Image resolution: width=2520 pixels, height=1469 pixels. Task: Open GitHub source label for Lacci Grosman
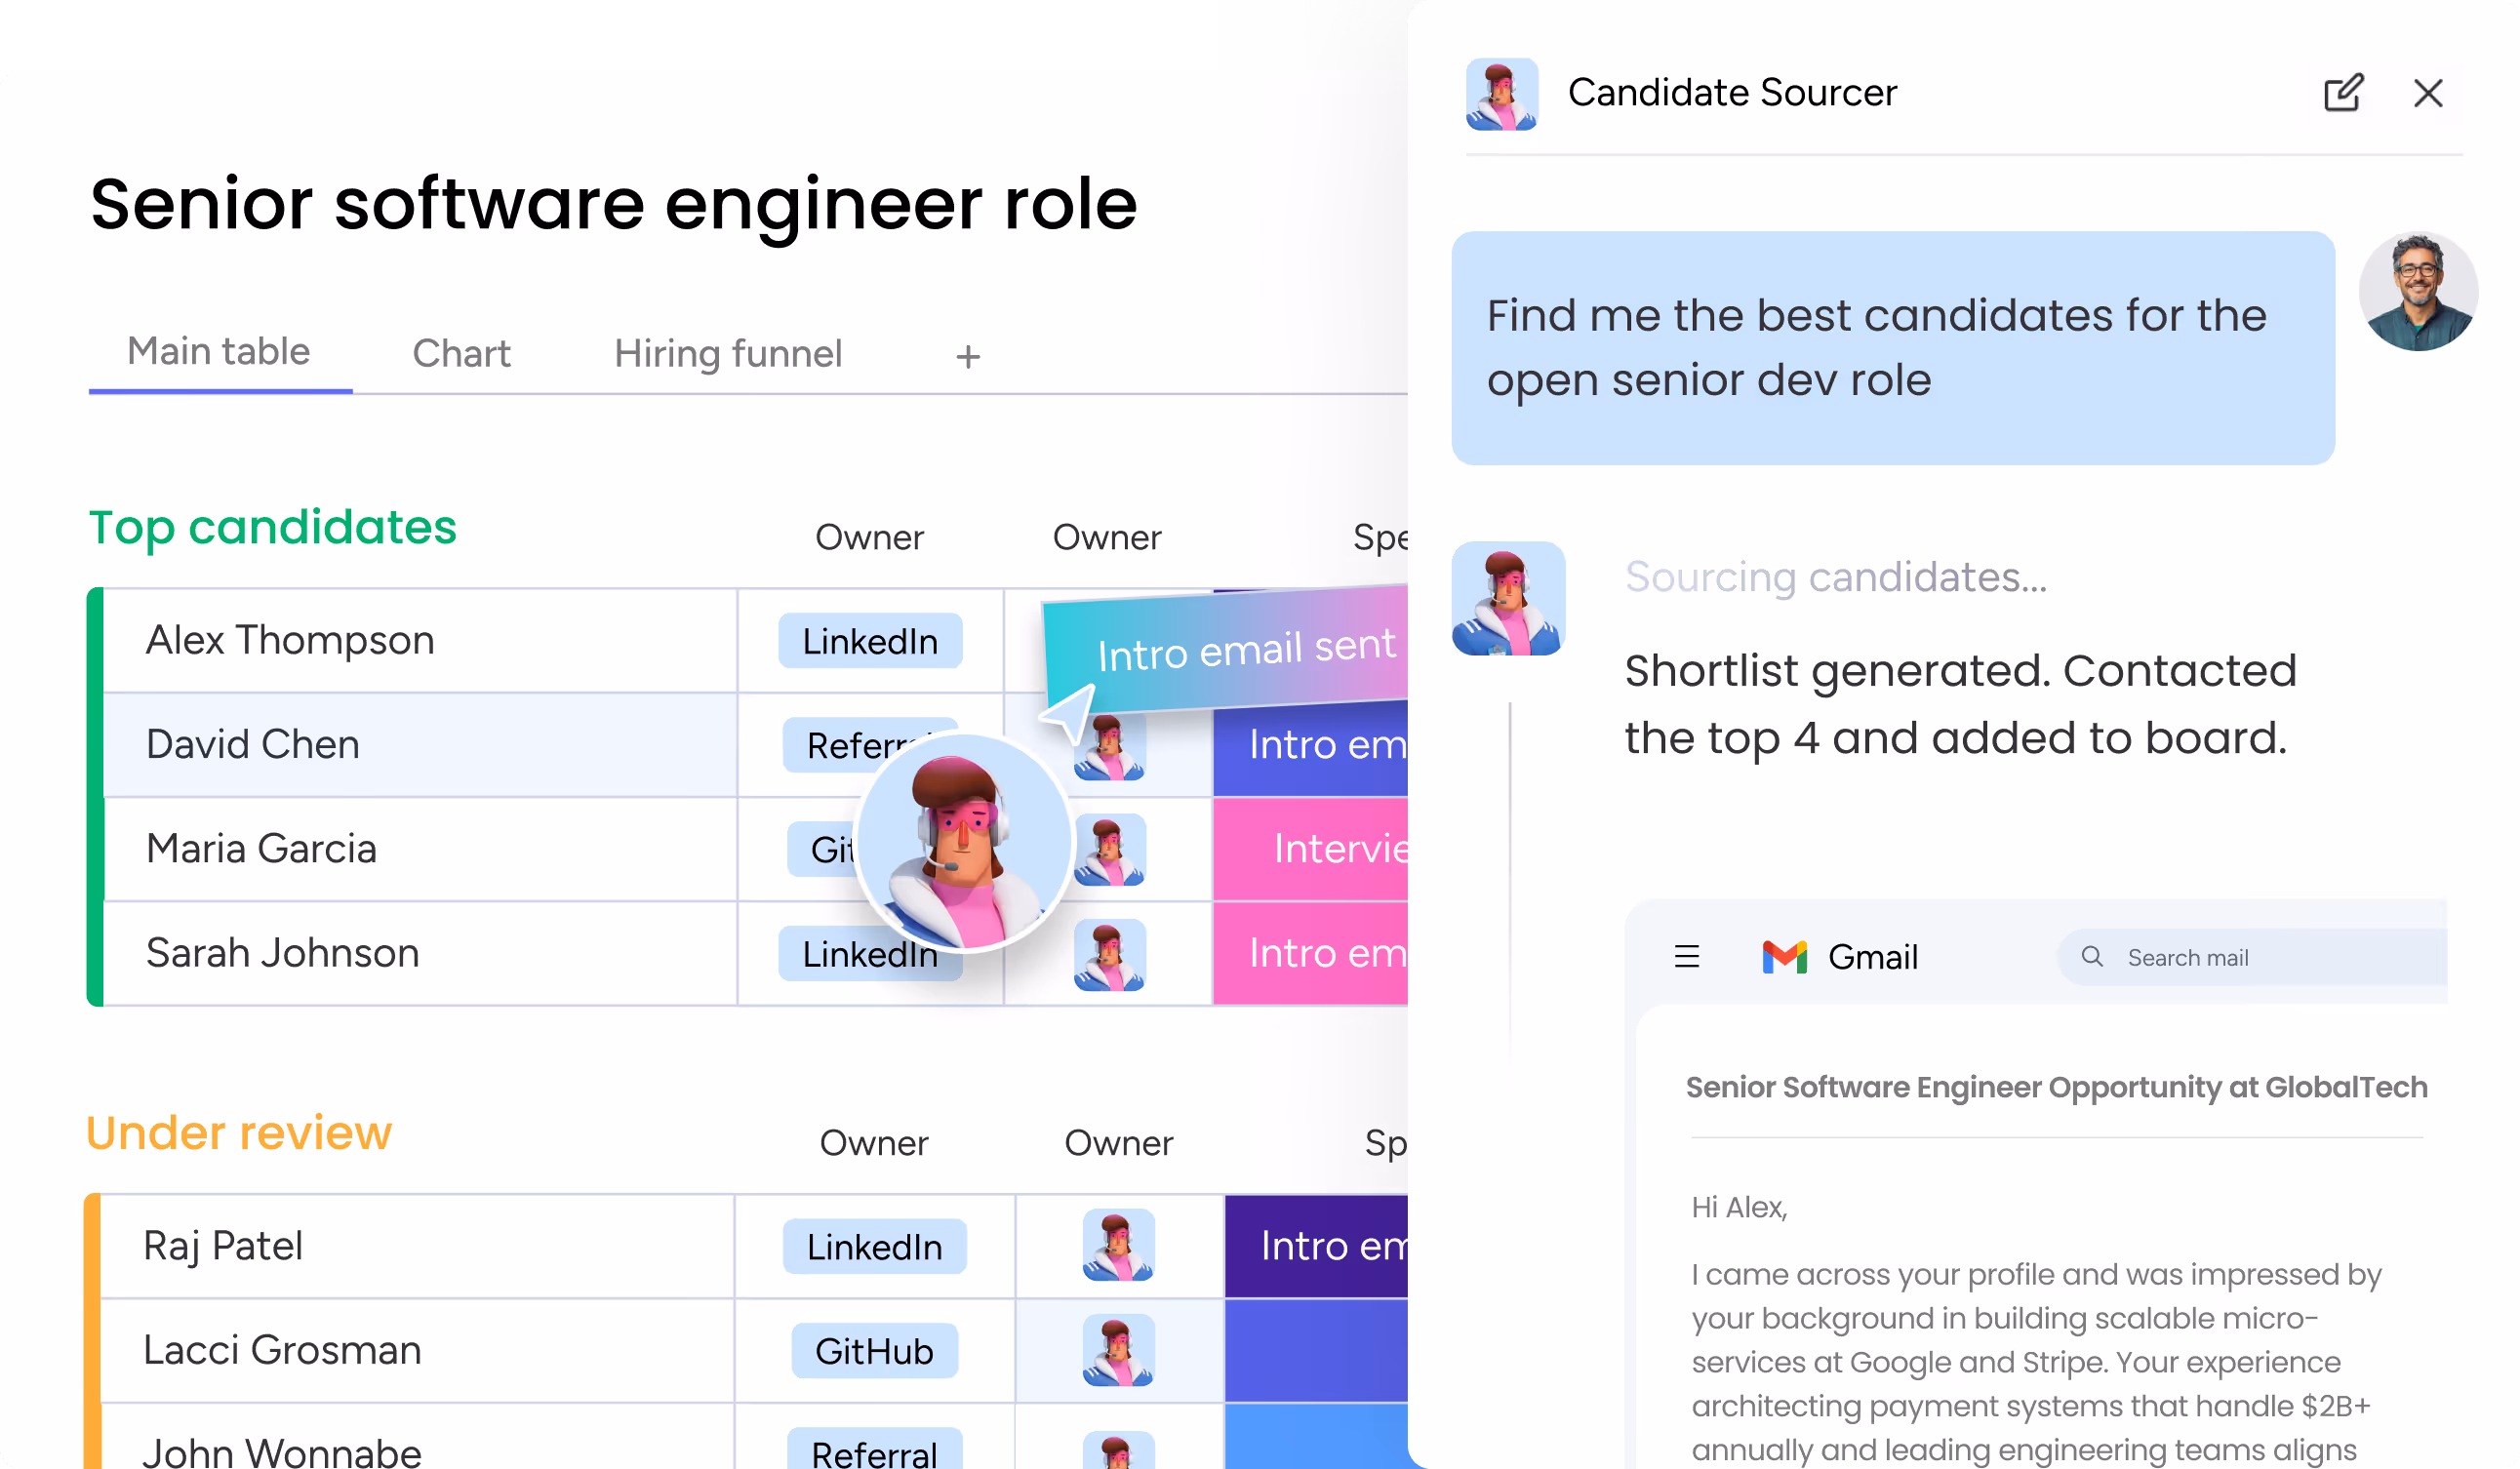(x=874, y=1351)
